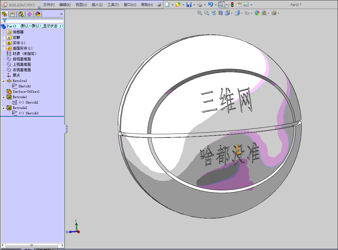
Task: Click the Print icon
Action: click(200, 5)
